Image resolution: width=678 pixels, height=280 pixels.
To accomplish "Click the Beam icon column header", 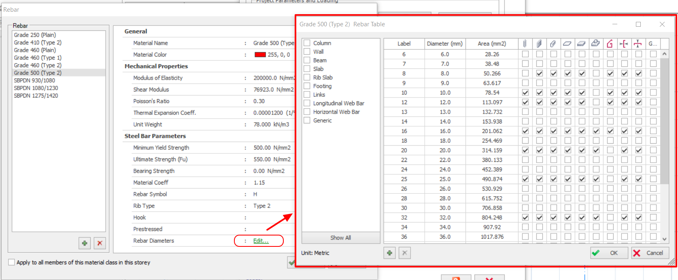I will click(553, 43).
